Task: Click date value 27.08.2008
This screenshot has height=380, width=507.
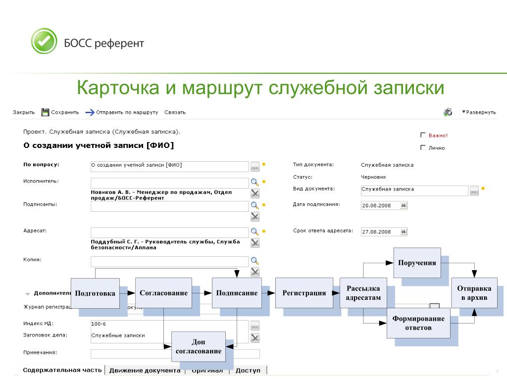Action: tap(376, 232)
